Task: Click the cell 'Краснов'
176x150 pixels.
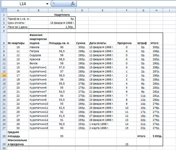Action: tap(35, 59)
